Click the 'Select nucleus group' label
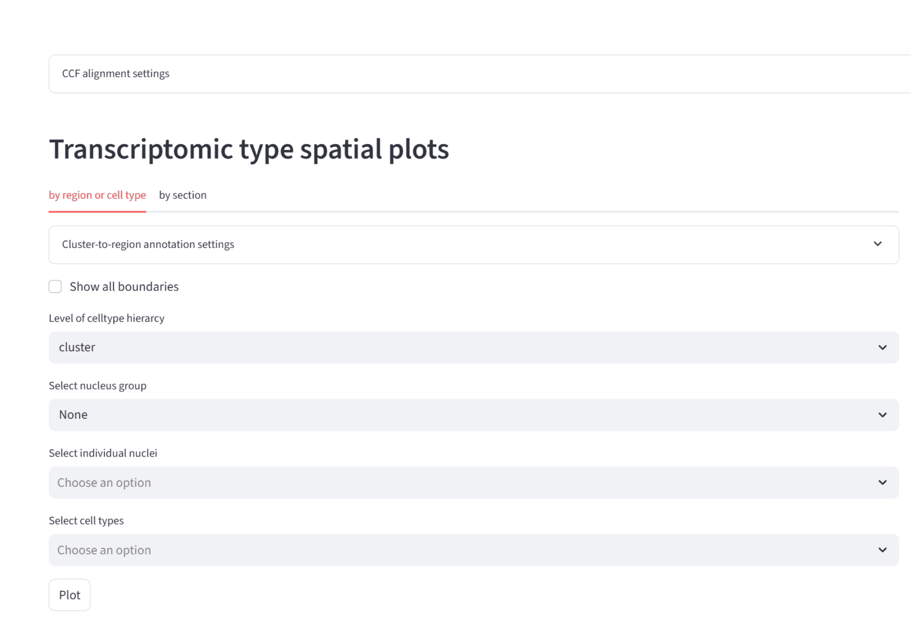This screenshot has width=911, height=626. coord(97,386)
